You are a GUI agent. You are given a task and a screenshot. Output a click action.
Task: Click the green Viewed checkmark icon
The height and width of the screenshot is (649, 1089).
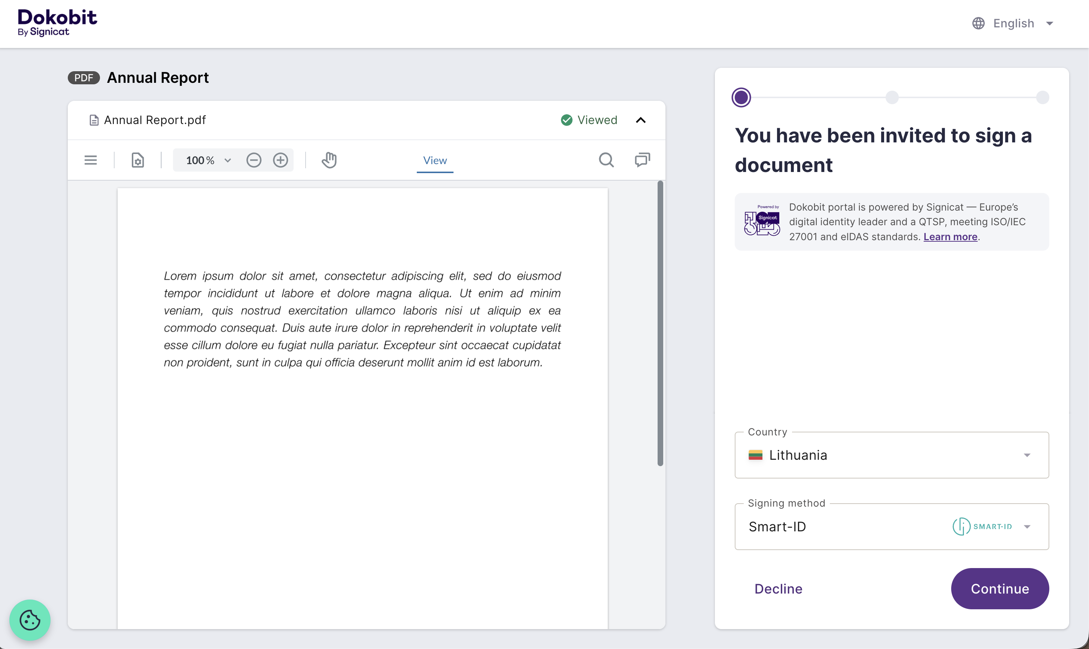(566, 120)
